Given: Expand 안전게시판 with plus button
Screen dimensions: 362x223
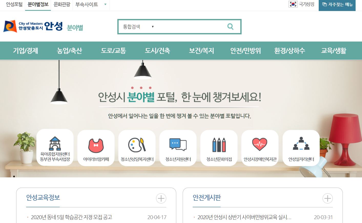Looking at the screenshot, I should pos(328,198).
